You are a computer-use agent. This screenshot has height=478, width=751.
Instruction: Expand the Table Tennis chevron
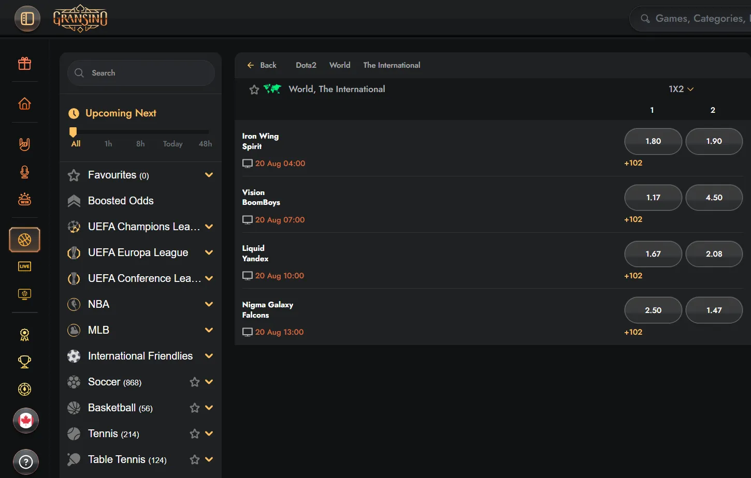(x=209, y=459)
